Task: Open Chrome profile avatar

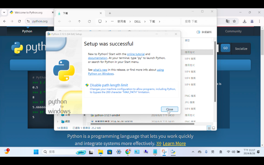Action: click(252, 21)
